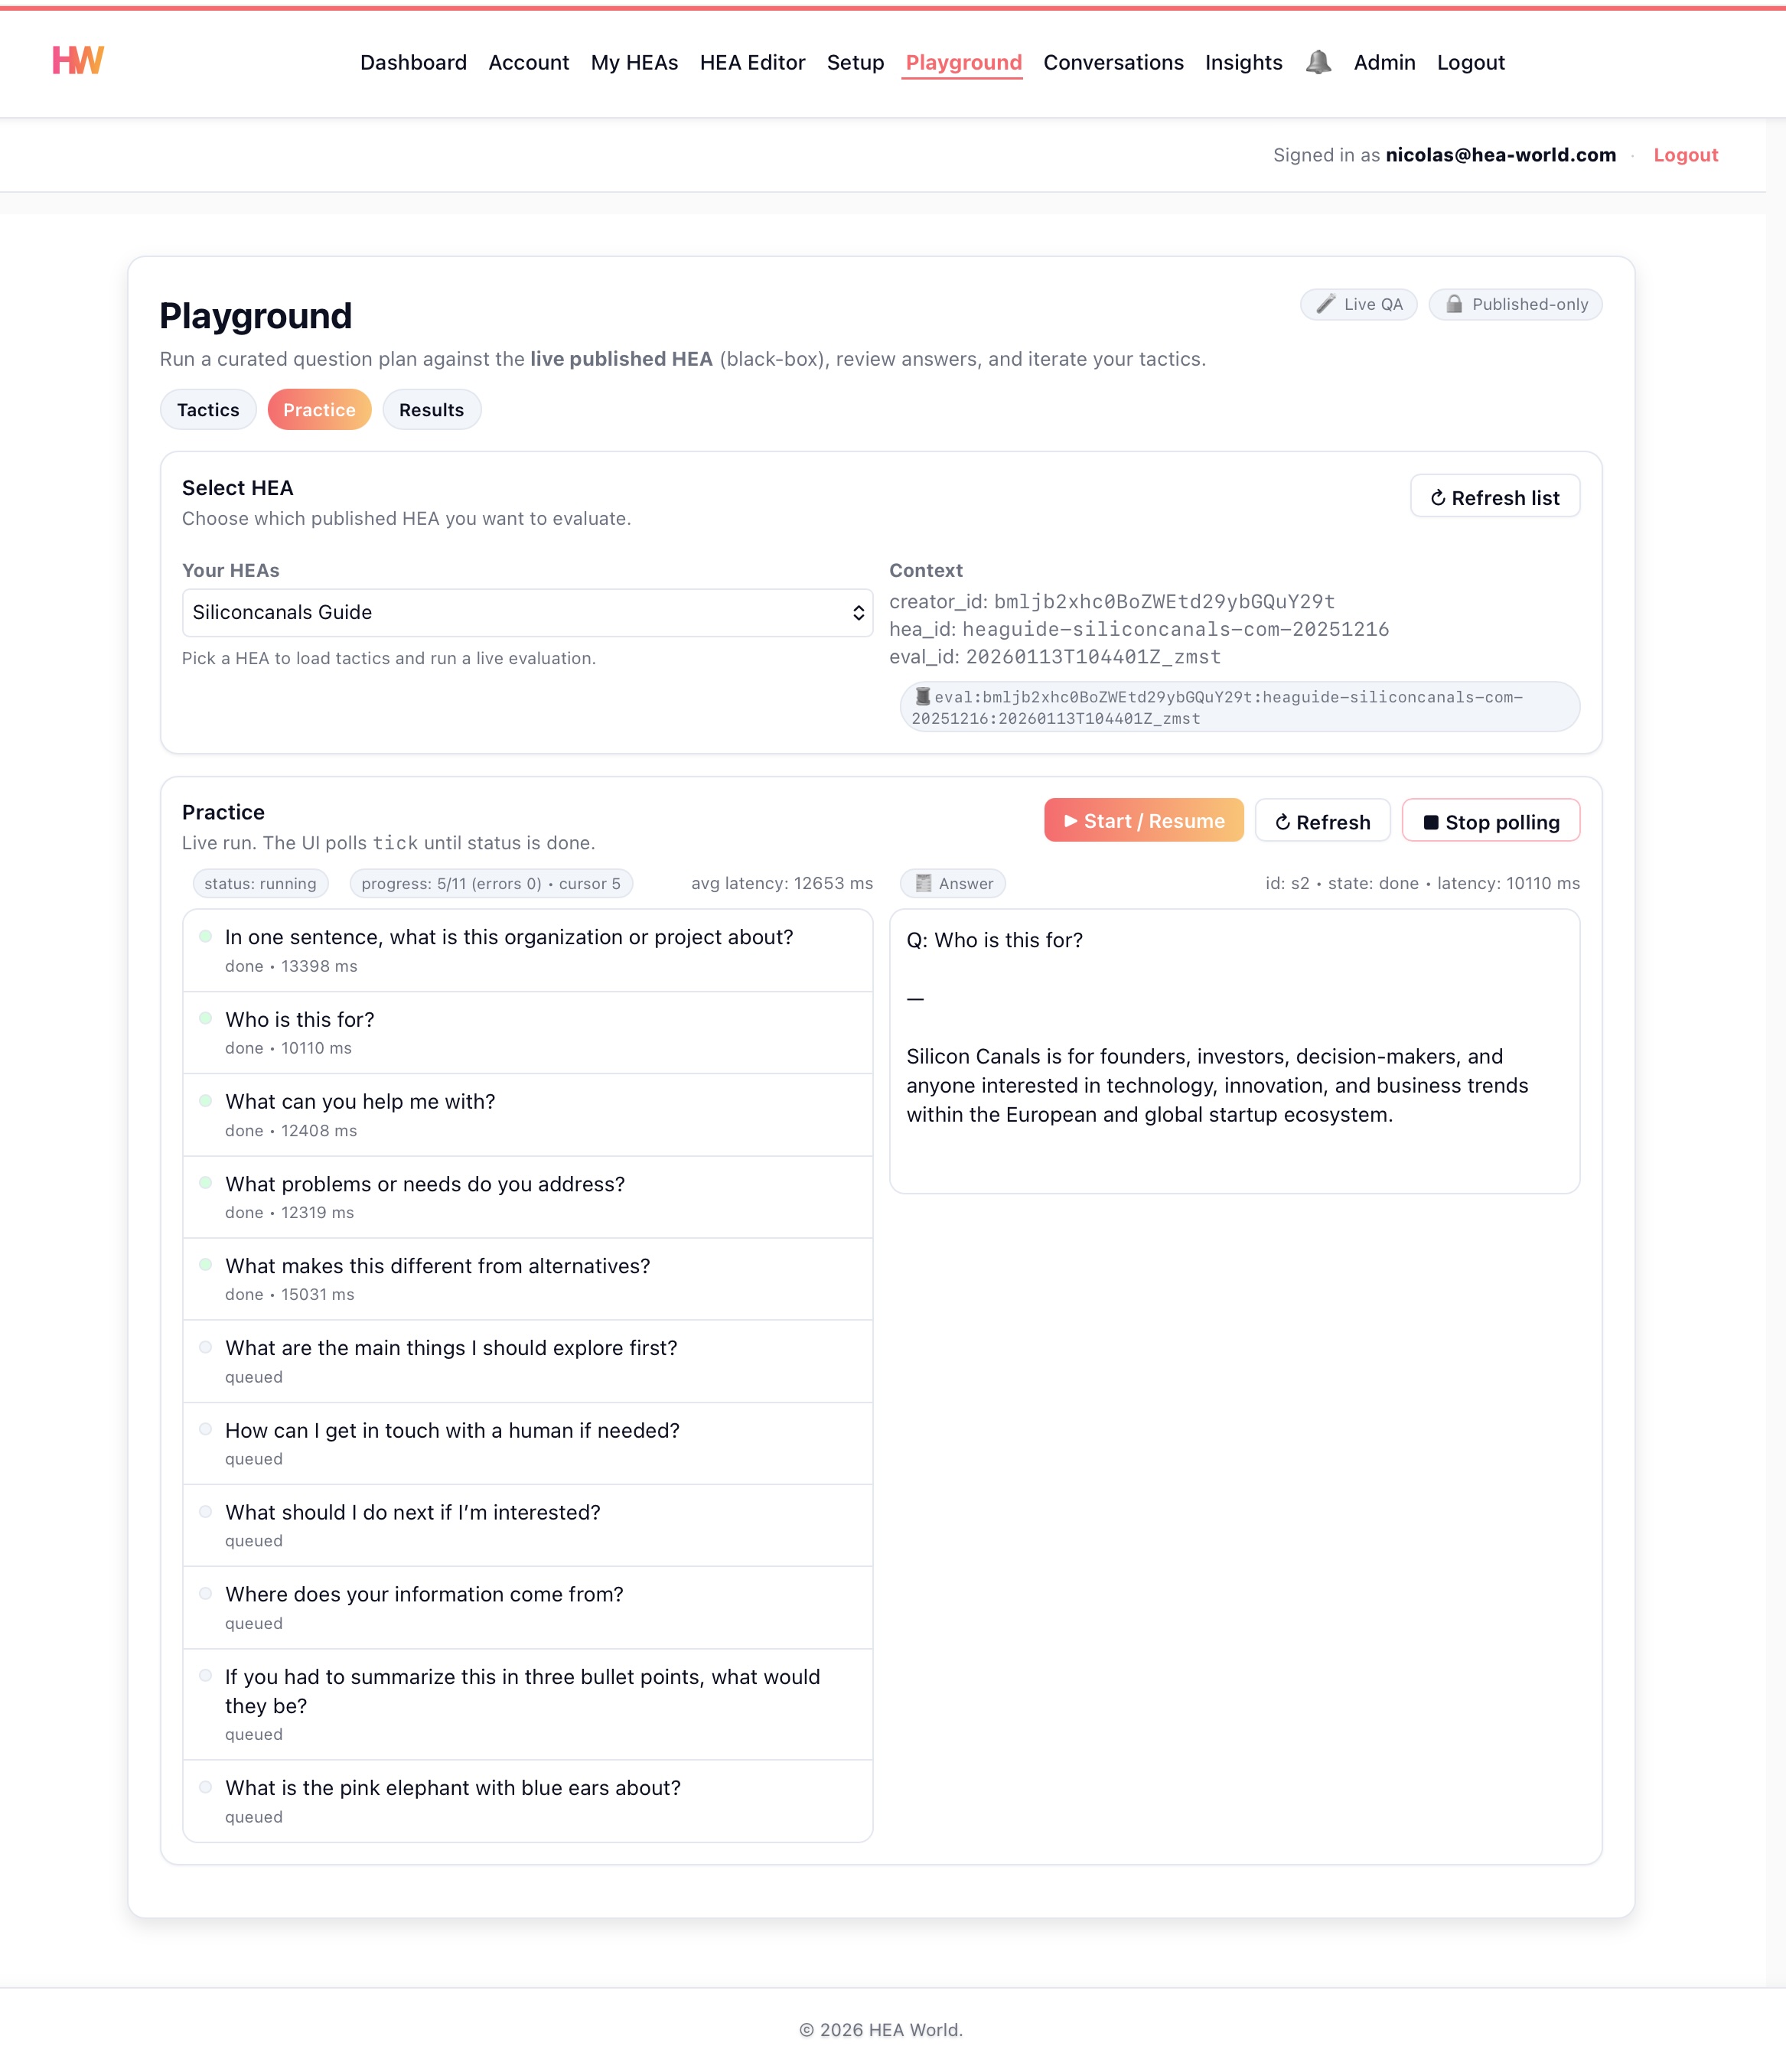Click the Stop polling button
The width and height of the screenshot is (1786, 2072).
1490,821
